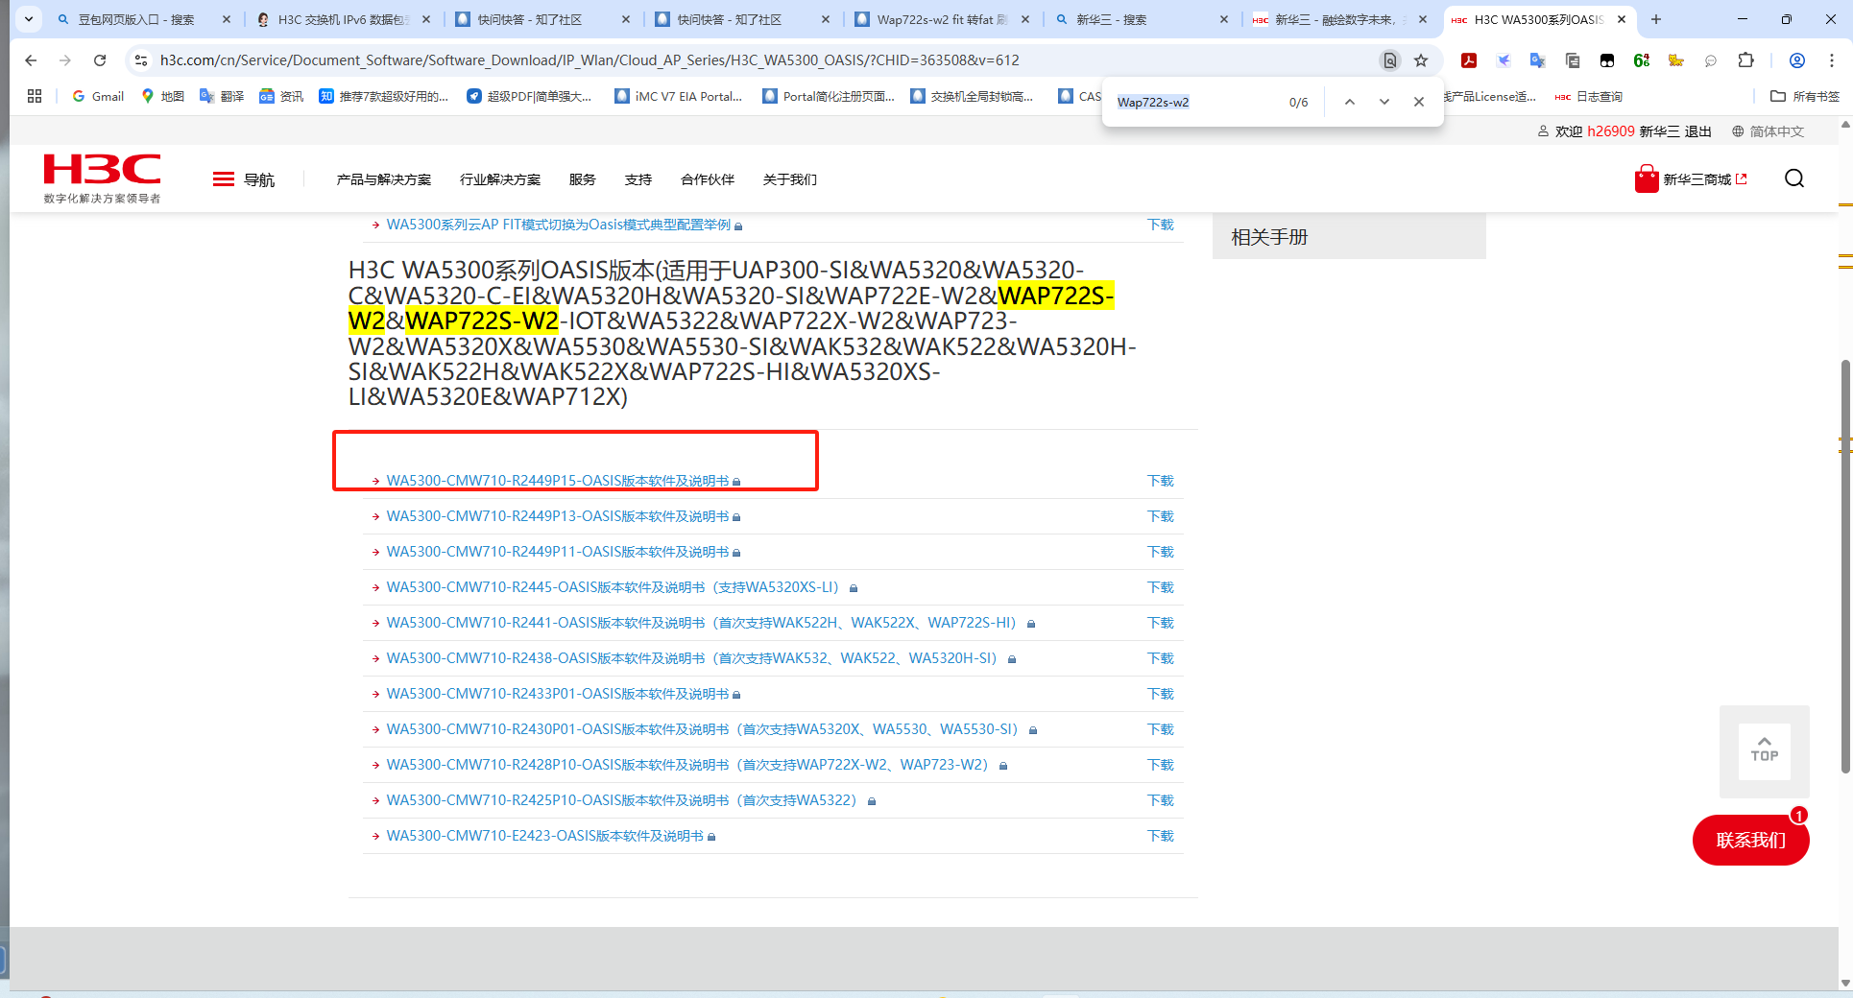The width and height of the screenshot is (1853, 998).
Task: Open R2449P15-OASIS software link
Action: point(558,481)
